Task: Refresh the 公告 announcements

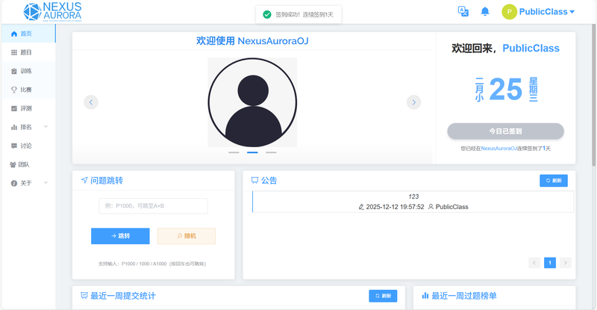Action: point(554,181)
